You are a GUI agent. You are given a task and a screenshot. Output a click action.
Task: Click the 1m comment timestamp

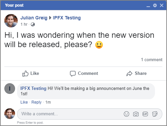48,102
